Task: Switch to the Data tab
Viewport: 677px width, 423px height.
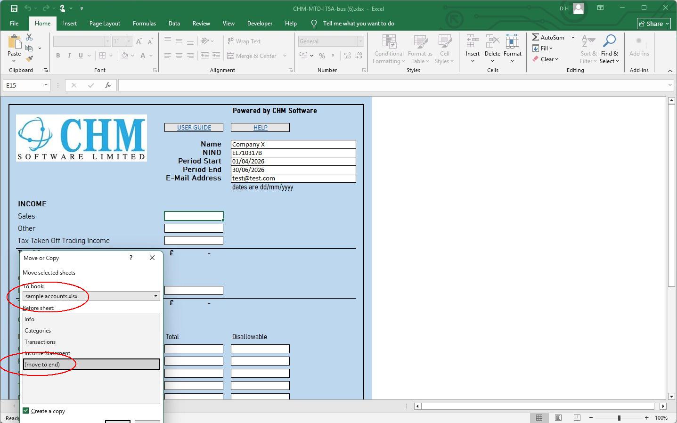Action: pyautogui.click(x=174, y=23)
